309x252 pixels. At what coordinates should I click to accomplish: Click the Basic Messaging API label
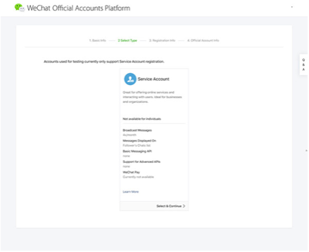click(137, 151)
